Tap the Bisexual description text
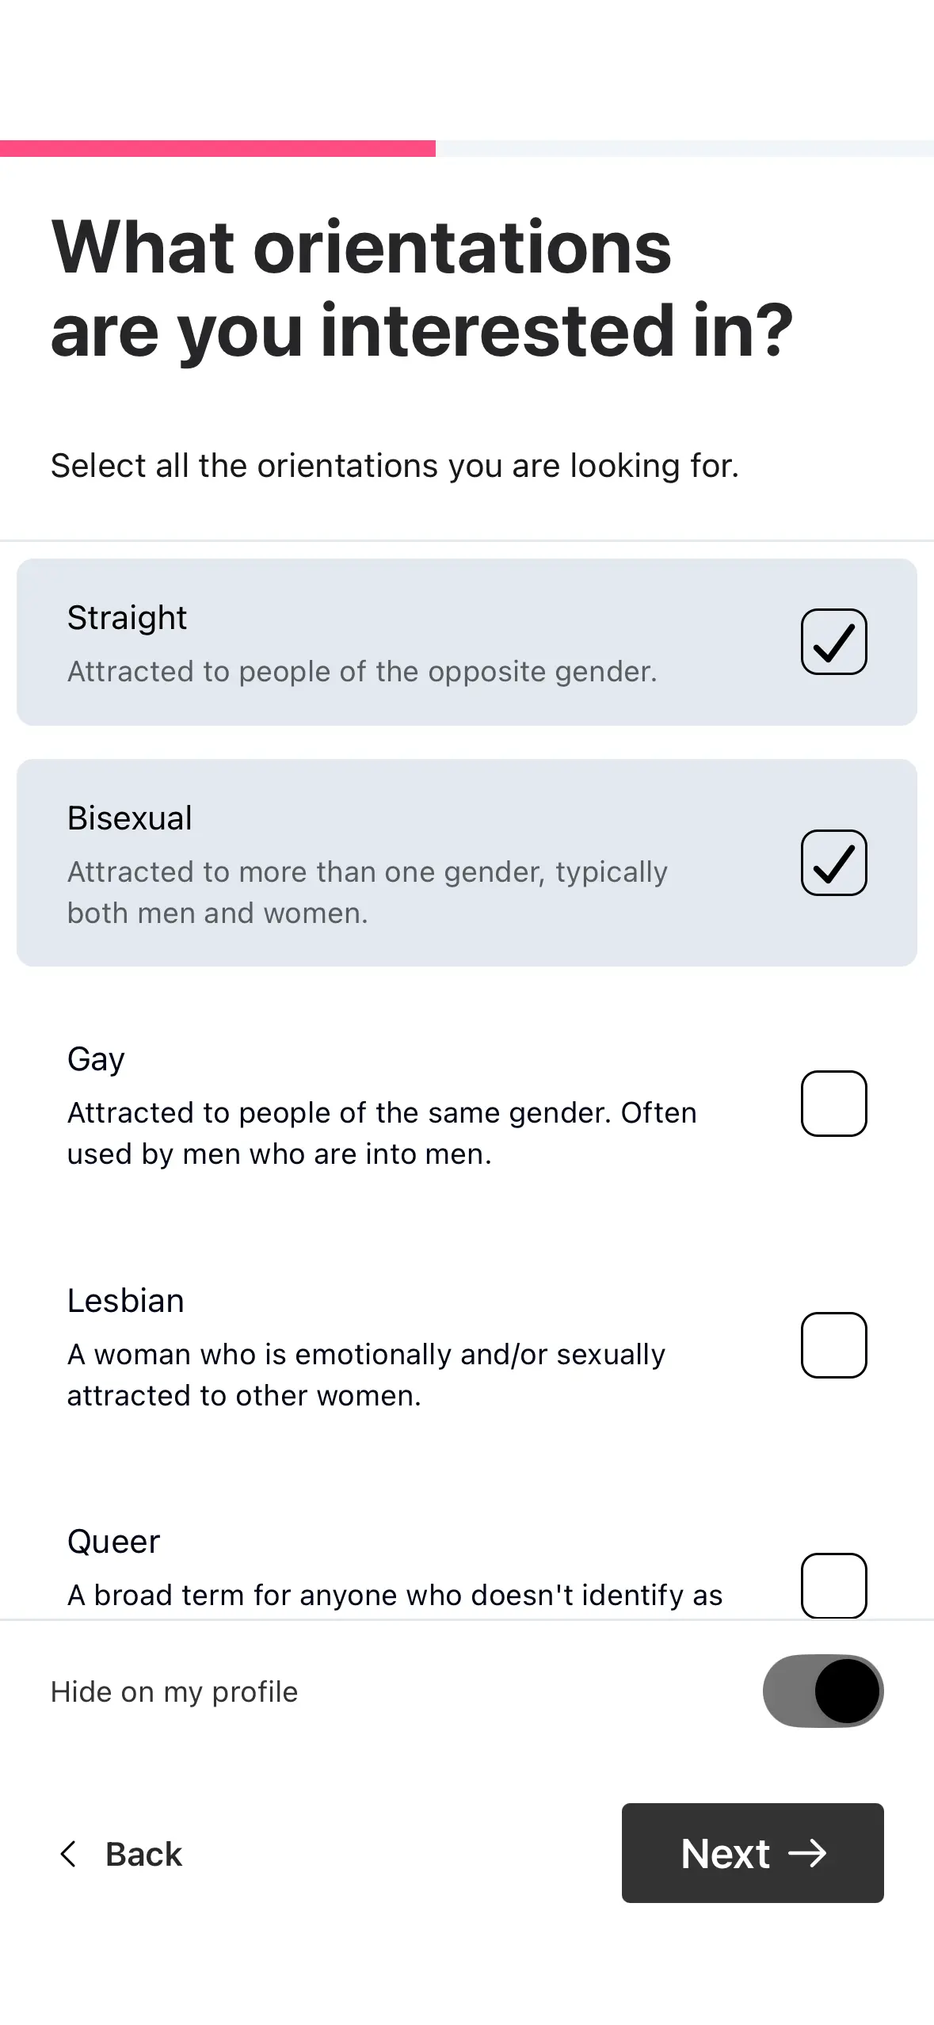Screen dimensions: 934x2025 367,892
